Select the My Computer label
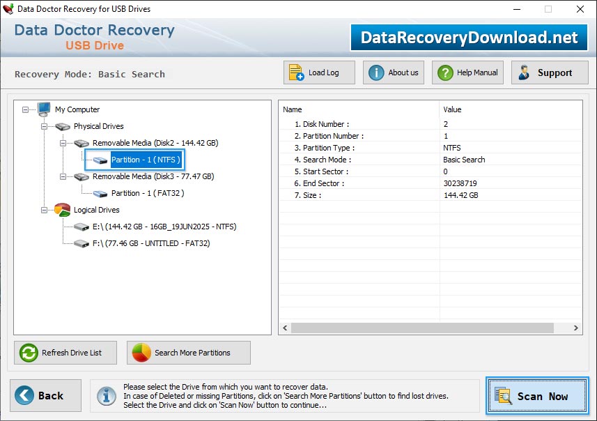Screen dimensions: 597x421 (x=77, y=109)
